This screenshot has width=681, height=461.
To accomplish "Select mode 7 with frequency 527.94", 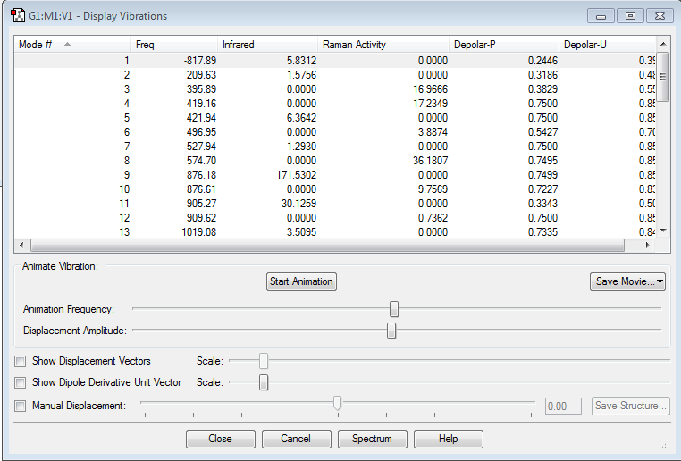I will (x=335, y=147).
